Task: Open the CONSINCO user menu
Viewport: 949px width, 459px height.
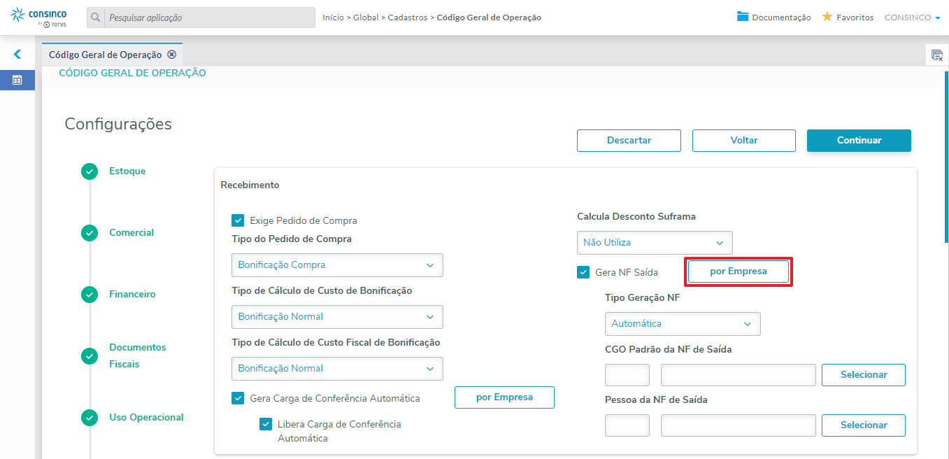Action: (x=912, y=17)
